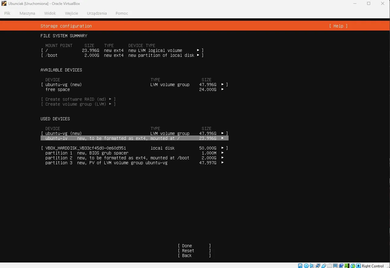Click the mouse integration status icon
This screenshot has height=268, width=390.
coord(353,266)
